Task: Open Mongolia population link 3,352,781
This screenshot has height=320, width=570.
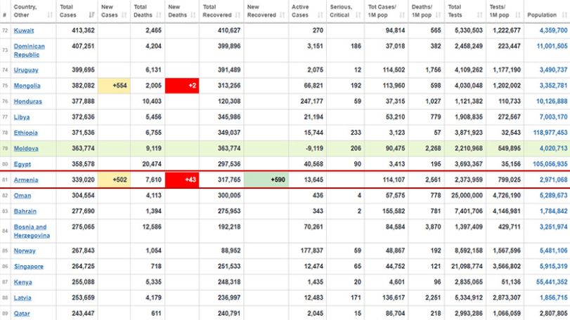Action: click(553, 86)
